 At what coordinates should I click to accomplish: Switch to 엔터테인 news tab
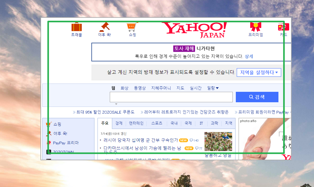tap(136, 123)
